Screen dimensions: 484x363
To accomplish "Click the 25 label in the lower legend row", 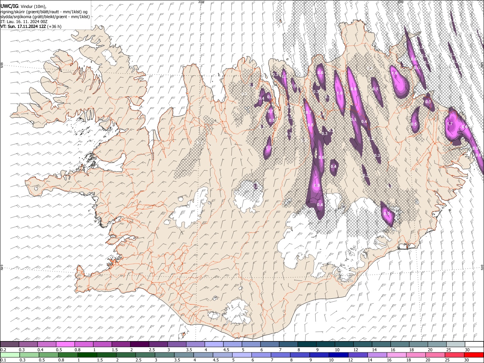I will (x=448, y=360).
